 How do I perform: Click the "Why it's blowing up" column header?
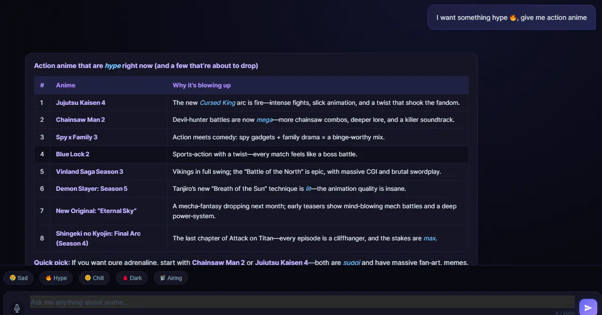click(318, 85)
